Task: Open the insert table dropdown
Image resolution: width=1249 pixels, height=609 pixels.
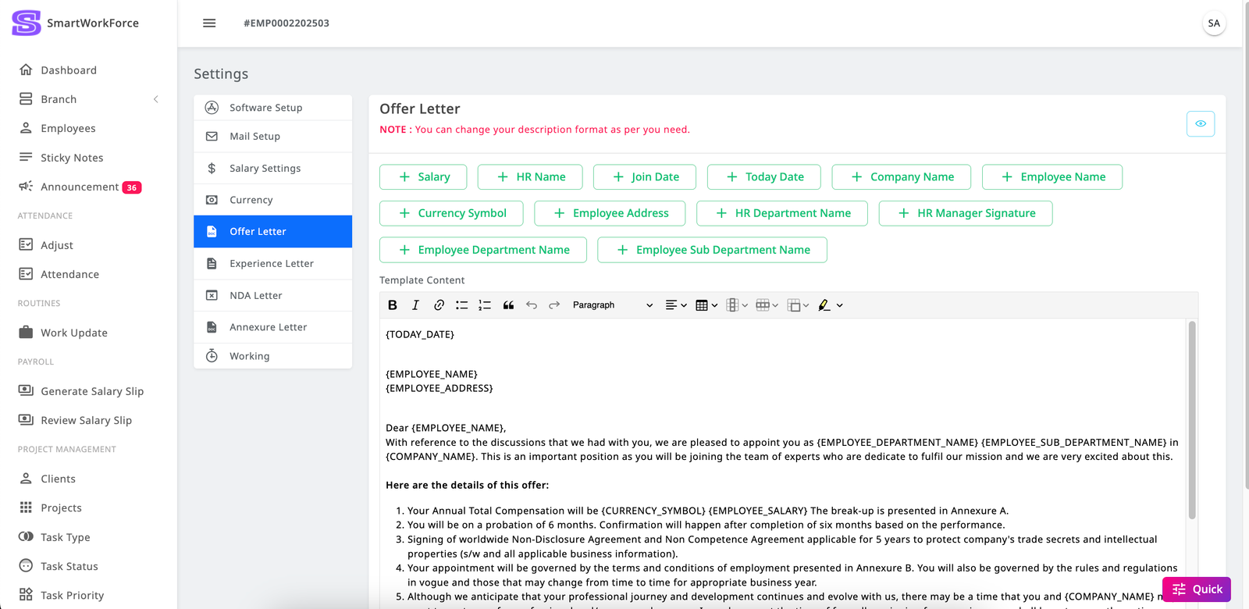Action: tap(706, 305)
